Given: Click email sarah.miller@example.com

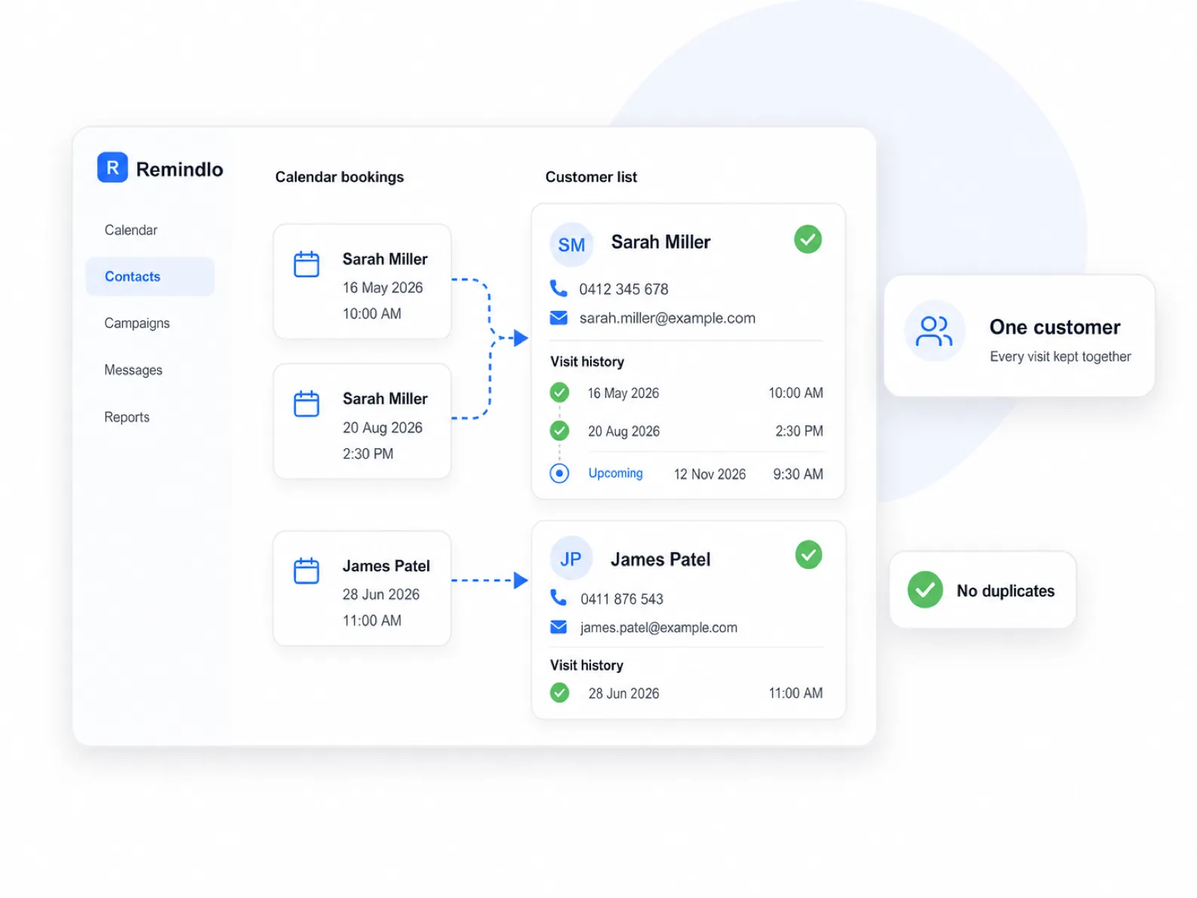Looking at the screenshot, I should click(x=667, y=318).
